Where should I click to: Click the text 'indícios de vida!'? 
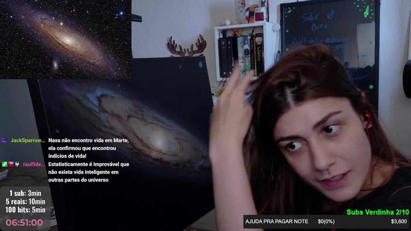click(x=67, y=156)
